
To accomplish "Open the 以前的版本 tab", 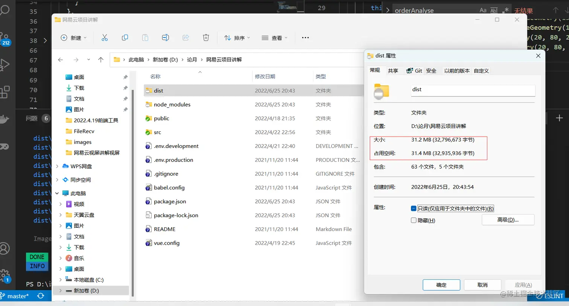I will click(x=457, y=71).
